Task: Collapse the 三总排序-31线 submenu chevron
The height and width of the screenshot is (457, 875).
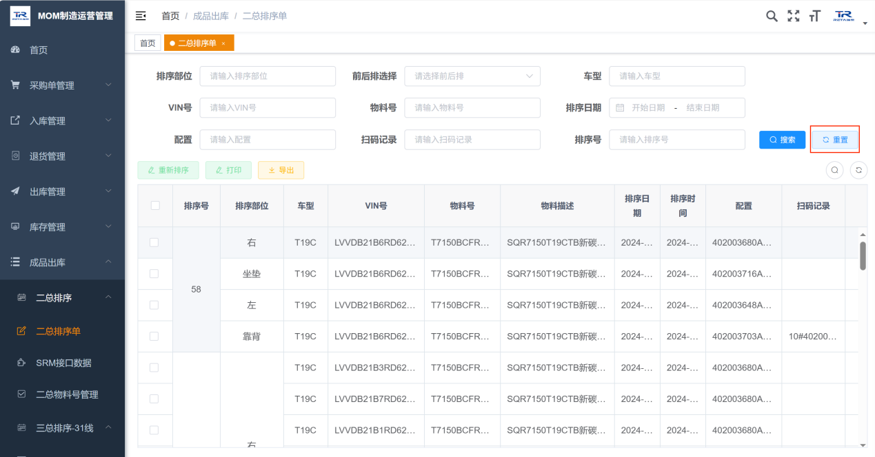Action: point(108,427)
